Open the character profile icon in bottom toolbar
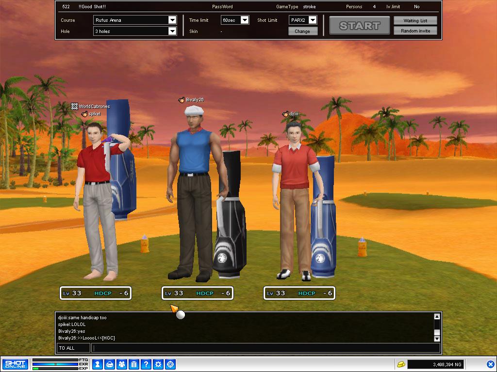The width and height of the screenshot is (497, 372). pos(98,364)
